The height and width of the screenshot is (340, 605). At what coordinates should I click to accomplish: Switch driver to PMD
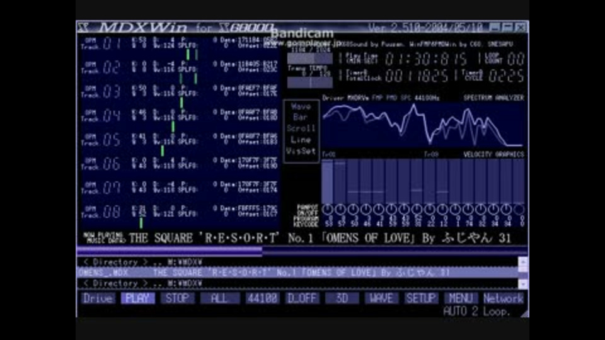391,98
